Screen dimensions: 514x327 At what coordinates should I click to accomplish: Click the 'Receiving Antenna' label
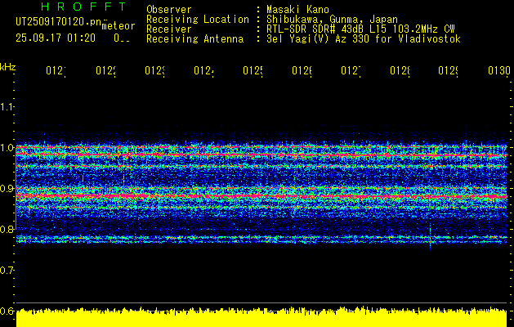point(195,39)
